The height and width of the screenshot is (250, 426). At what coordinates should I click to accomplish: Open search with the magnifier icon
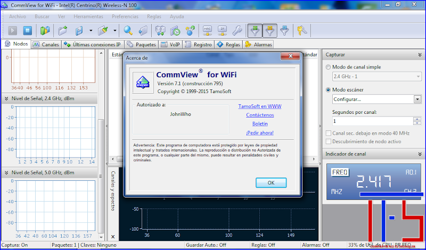pos(128,30)
